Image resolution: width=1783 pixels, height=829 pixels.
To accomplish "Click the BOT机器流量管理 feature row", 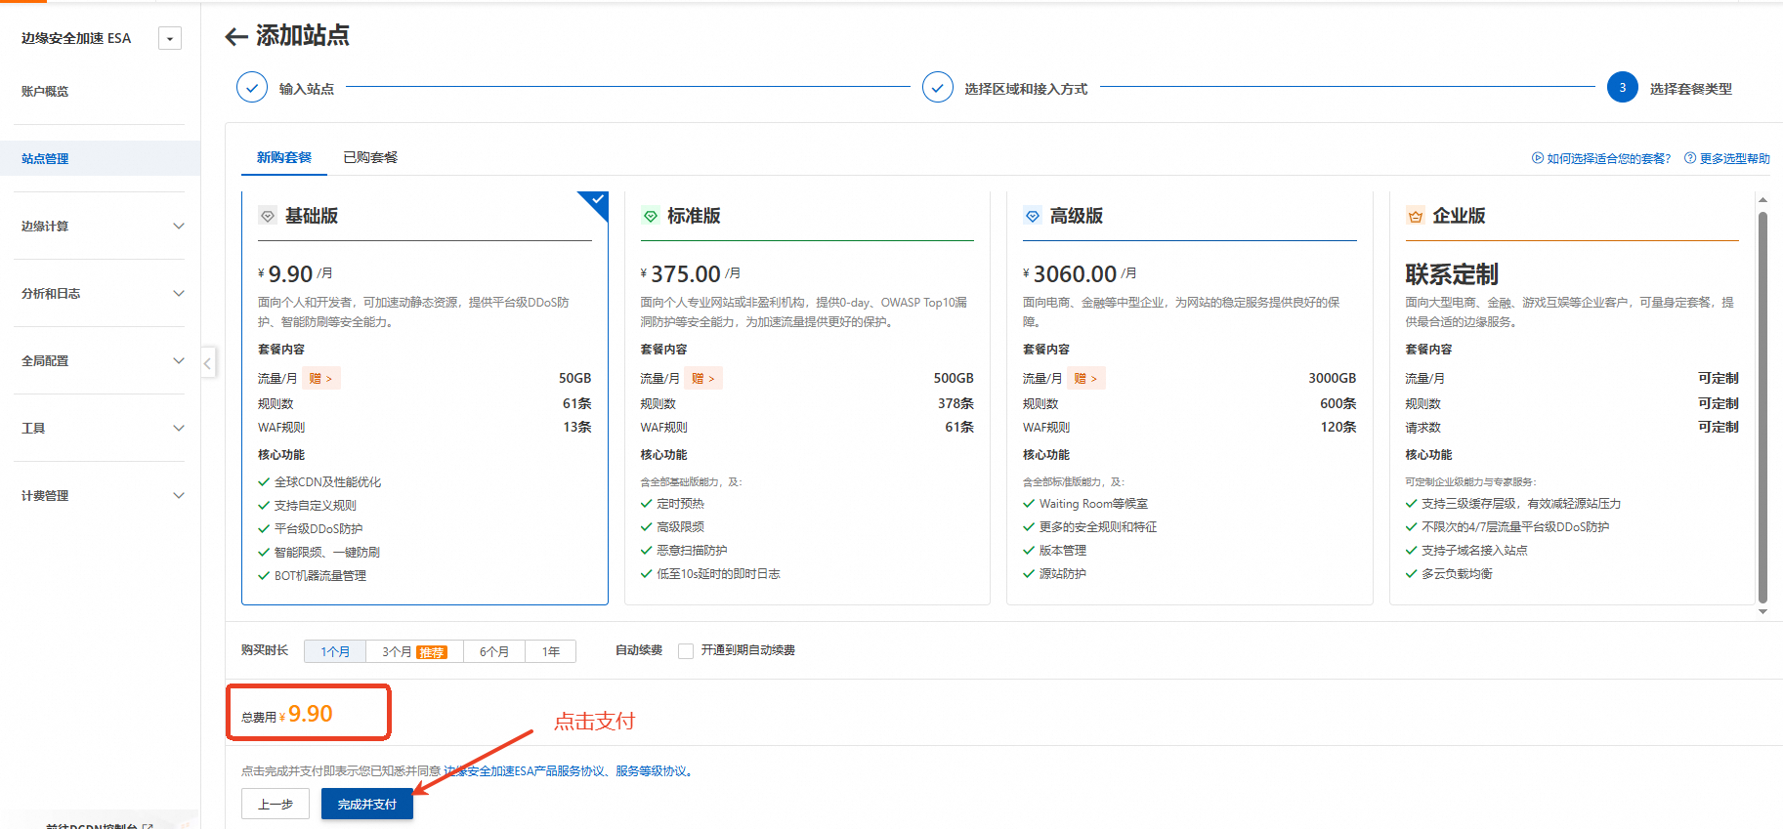I will [x=313, y=576].
